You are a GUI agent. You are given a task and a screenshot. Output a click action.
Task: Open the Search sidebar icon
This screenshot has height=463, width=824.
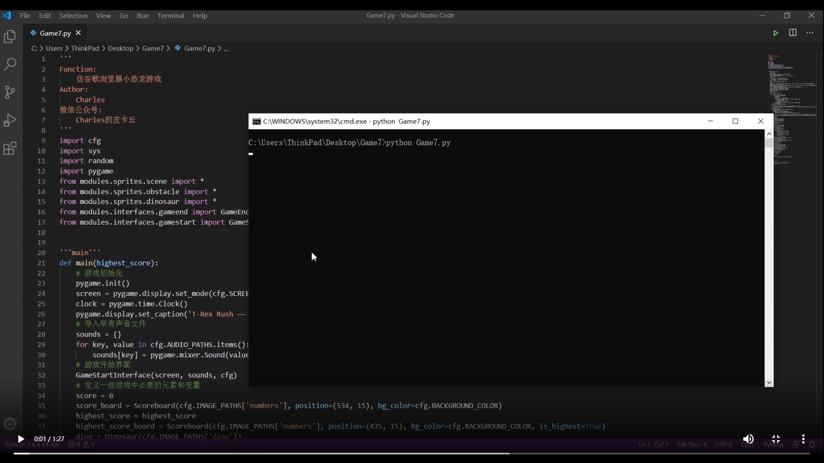[x=10, y=64]
